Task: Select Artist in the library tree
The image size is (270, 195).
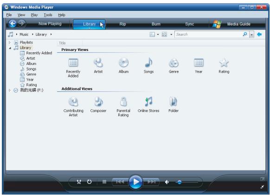Action: [x=31, y=58]
